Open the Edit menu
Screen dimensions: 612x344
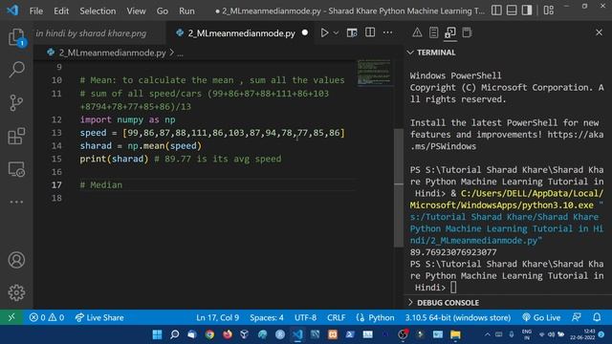(x=61, y=11)
